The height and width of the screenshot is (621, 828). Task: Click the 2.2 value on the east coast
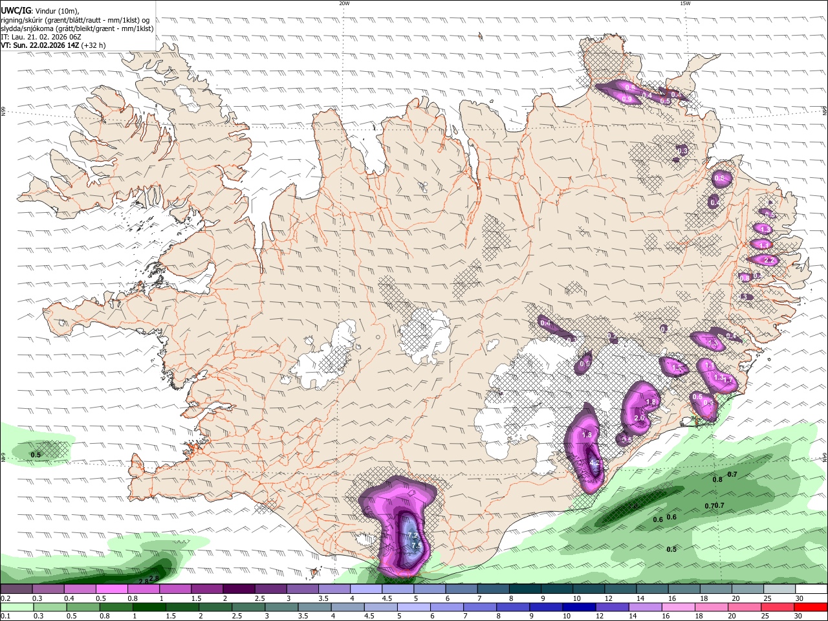(x=768, y=260)
